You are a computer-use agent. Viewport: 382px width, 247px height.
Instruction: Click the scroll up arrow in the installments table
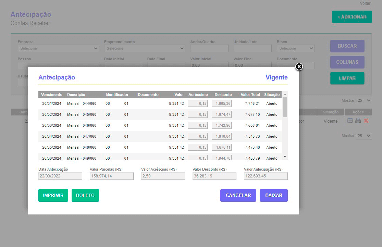285,94
